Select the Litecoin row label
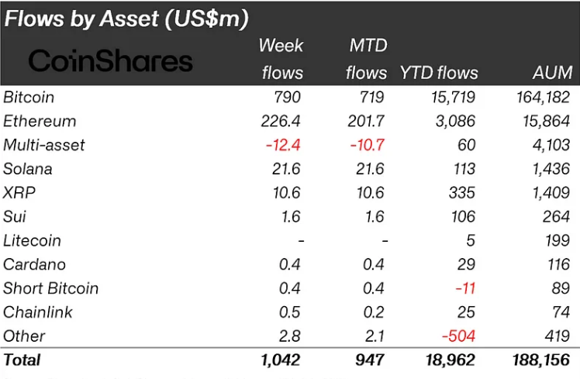Viewport: 580px width, 379px height. [x=32, y=241]
